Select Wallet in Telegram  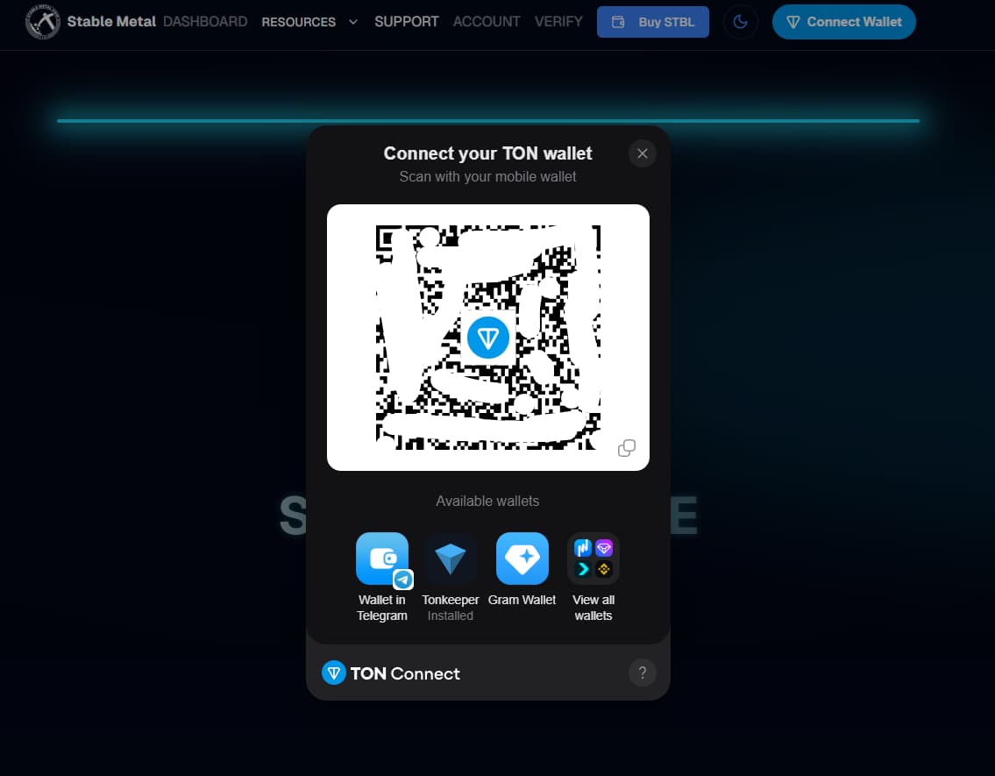[382, 578]
